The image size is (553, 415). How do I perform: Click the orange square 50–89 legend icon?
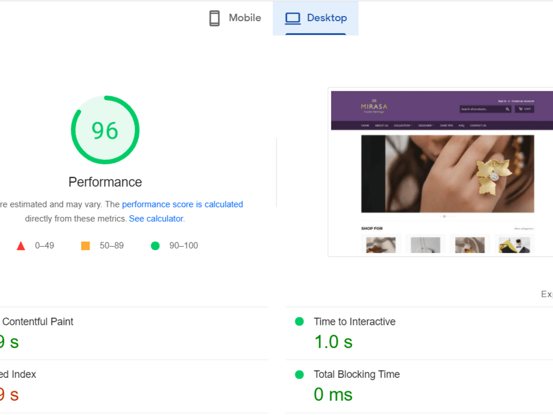click(85, 246)
